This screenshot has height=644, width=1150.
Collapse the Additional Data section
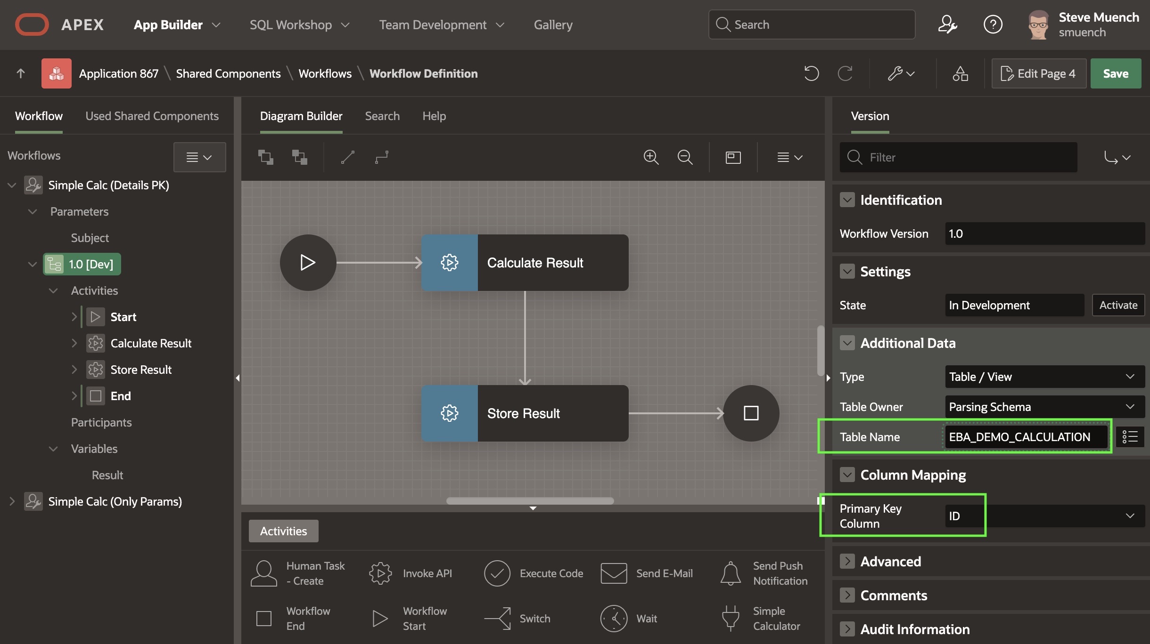pyautogui.click(x=847, y=343)
